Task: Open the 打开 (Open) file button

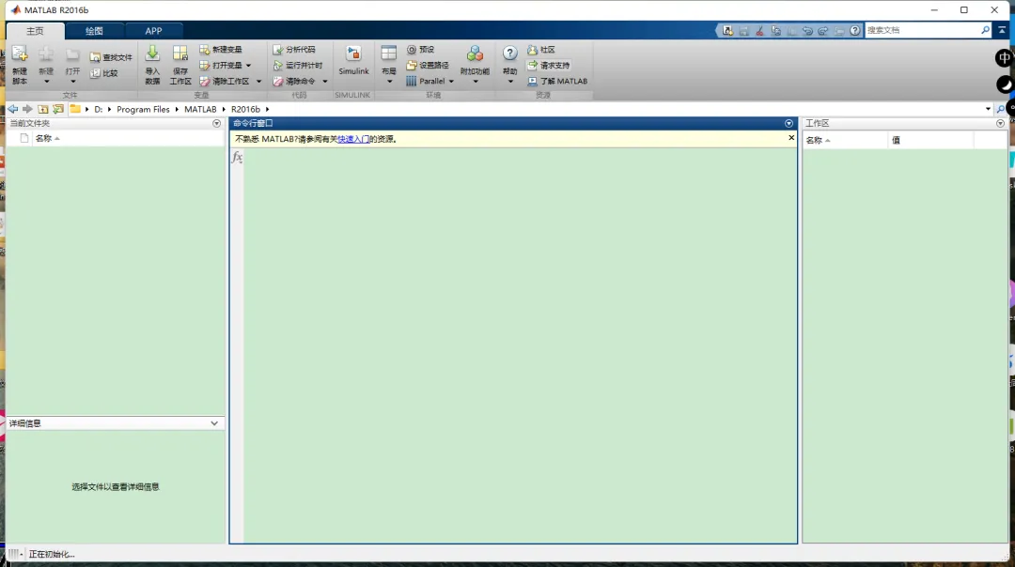Action: tap(72, 65)
